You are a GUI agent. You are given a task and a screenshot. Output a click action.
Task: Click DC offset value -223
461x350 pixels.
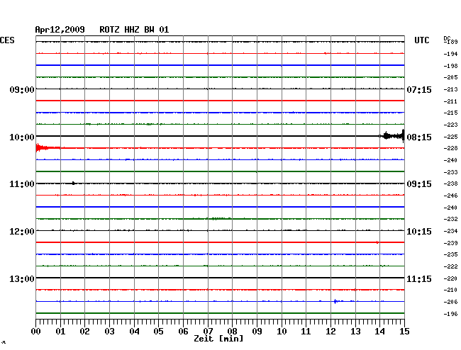450,125
